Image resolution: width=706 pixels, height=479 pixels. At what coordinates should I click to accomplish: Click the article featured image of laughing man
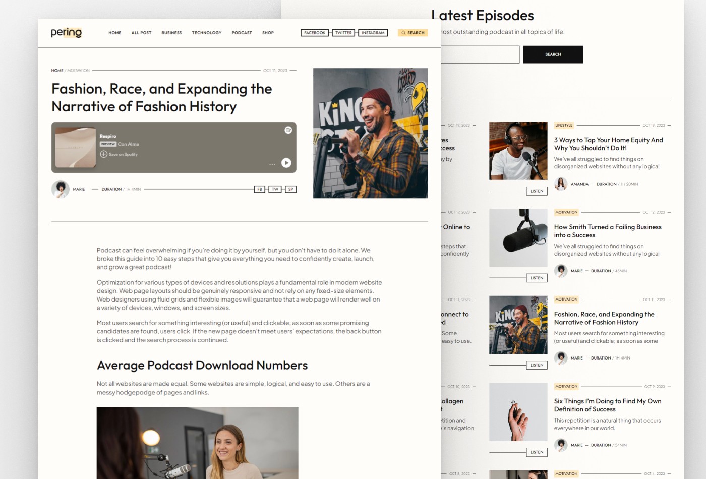click(x=371, y=133)
